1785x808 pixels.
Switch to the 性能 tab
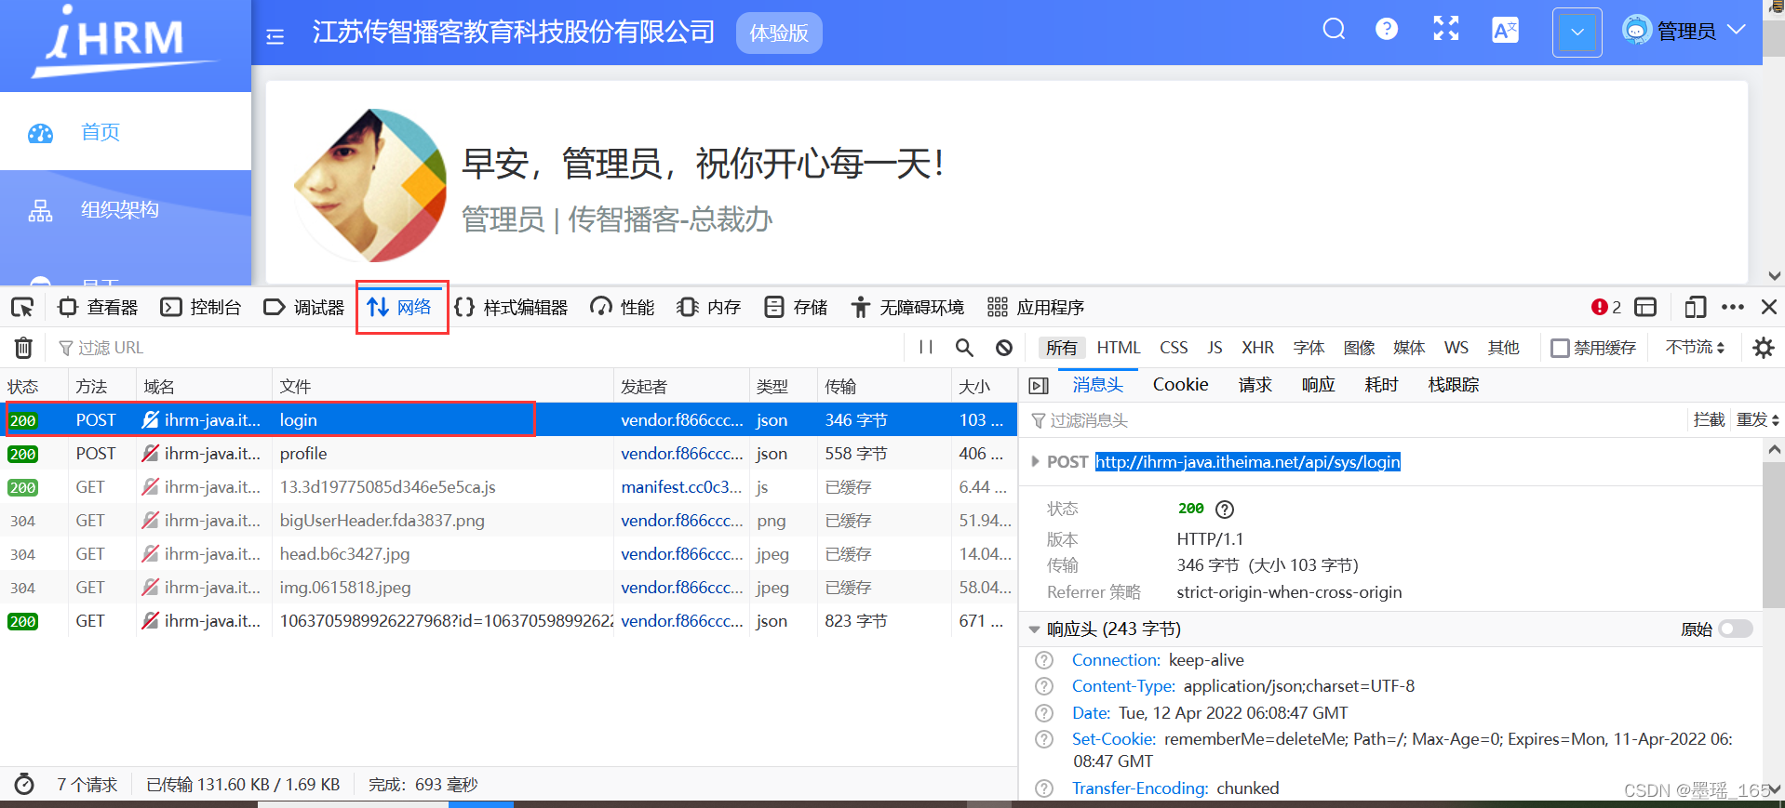(623, 307)
